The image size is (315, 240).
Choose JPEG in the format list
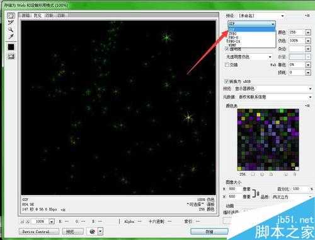click(251, 33)
